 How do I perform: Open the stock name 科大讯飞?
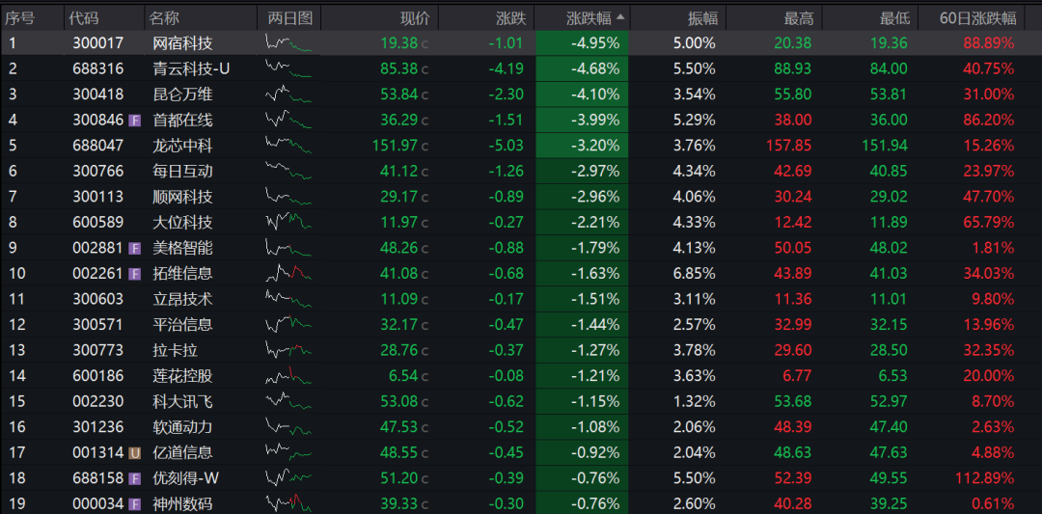point(182,401)
